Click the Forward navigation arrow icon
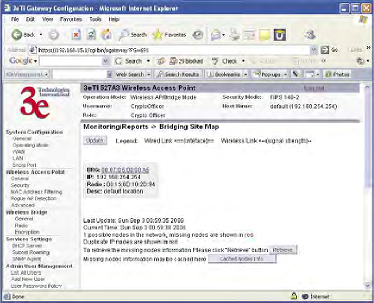 coord(54,35)
